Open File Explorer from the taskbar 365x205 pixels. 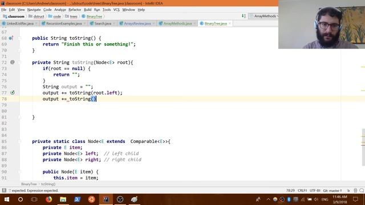63,199
